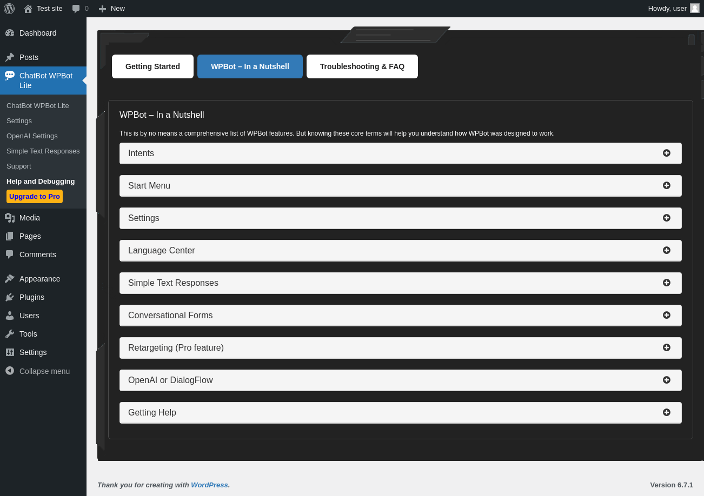Open the Appearance menu label
This screenshot has height=496, width=704.
(40, 279)
